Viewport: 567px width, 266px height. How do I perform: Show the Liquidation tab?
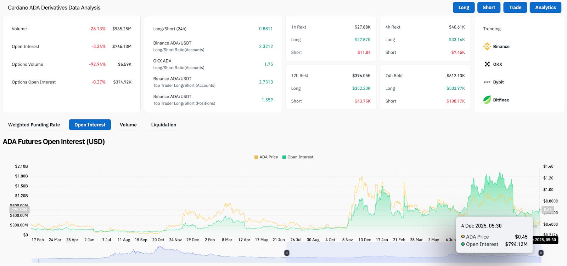163,125
